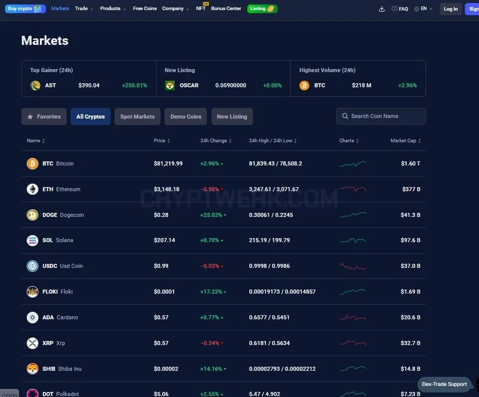Open the Trade dropdown menu
Viewport: 479px width, 397px height.
(84, 9)
